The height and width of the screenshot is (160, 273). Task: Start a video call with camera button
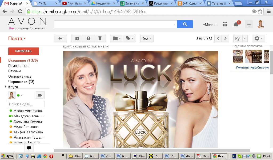pyautogui.click(x=40, y=95)
